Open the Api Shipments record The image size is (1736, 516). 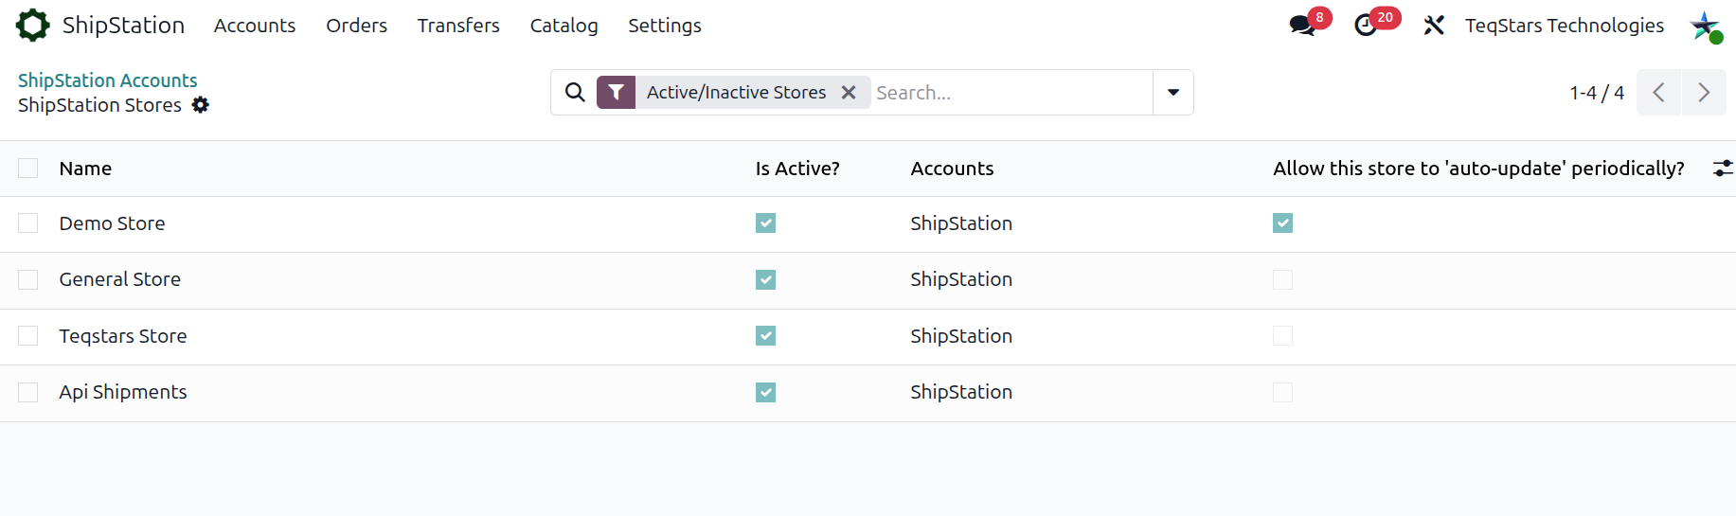pyautogui.click(x=123, y=392)
